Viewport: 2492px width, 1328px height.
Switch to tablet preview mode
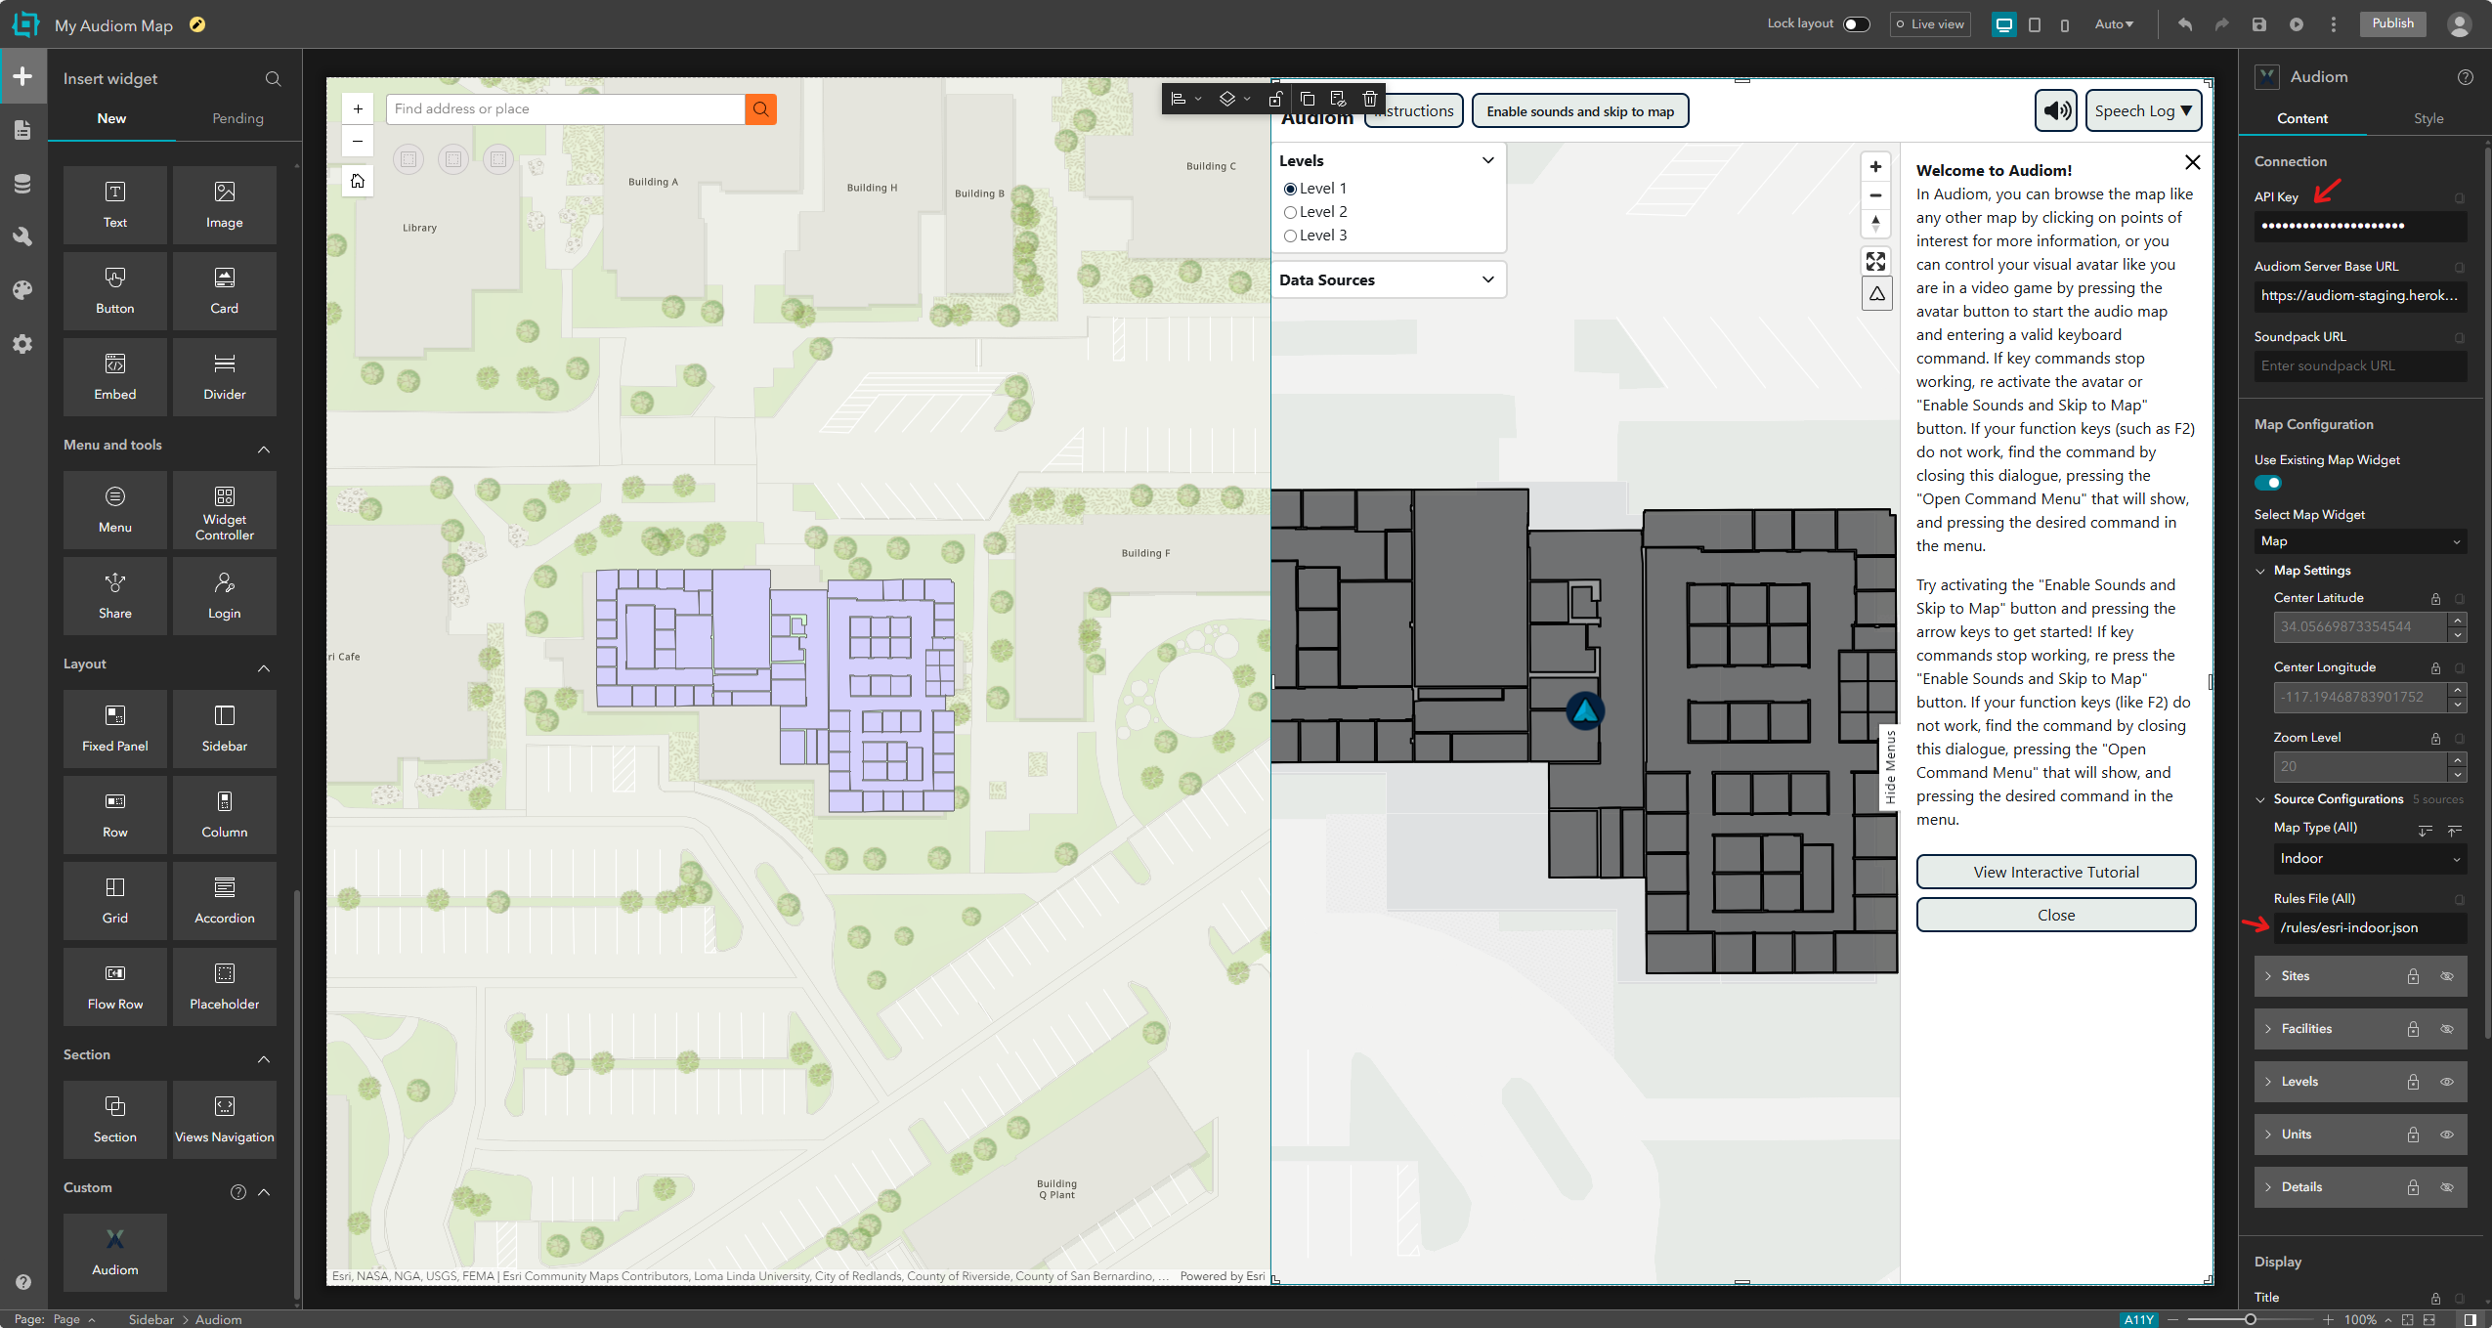(2034, 23)
